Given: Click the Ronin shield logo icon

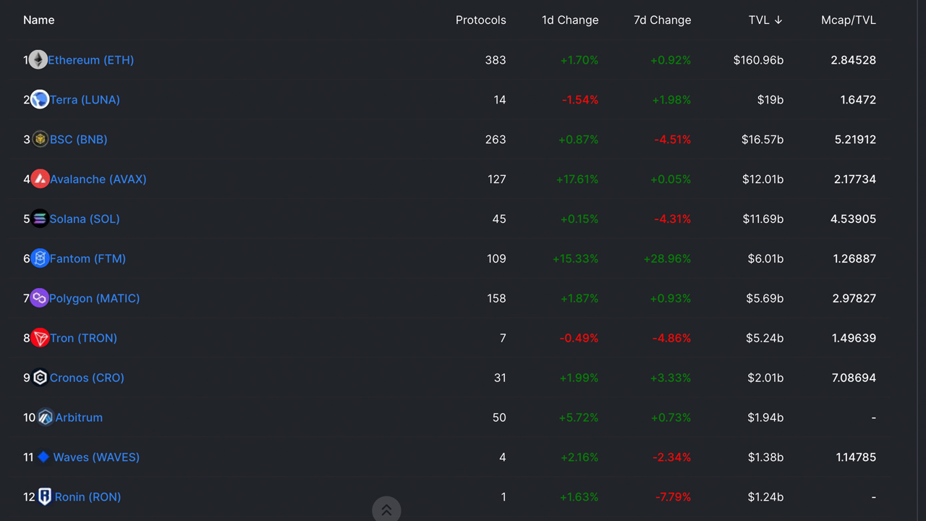Looking at the screenshot, I should coord(45,496).
